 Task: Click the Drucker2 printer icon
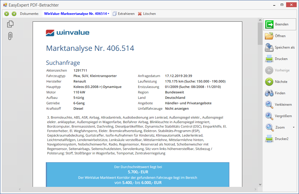click(x=269, y=139)
